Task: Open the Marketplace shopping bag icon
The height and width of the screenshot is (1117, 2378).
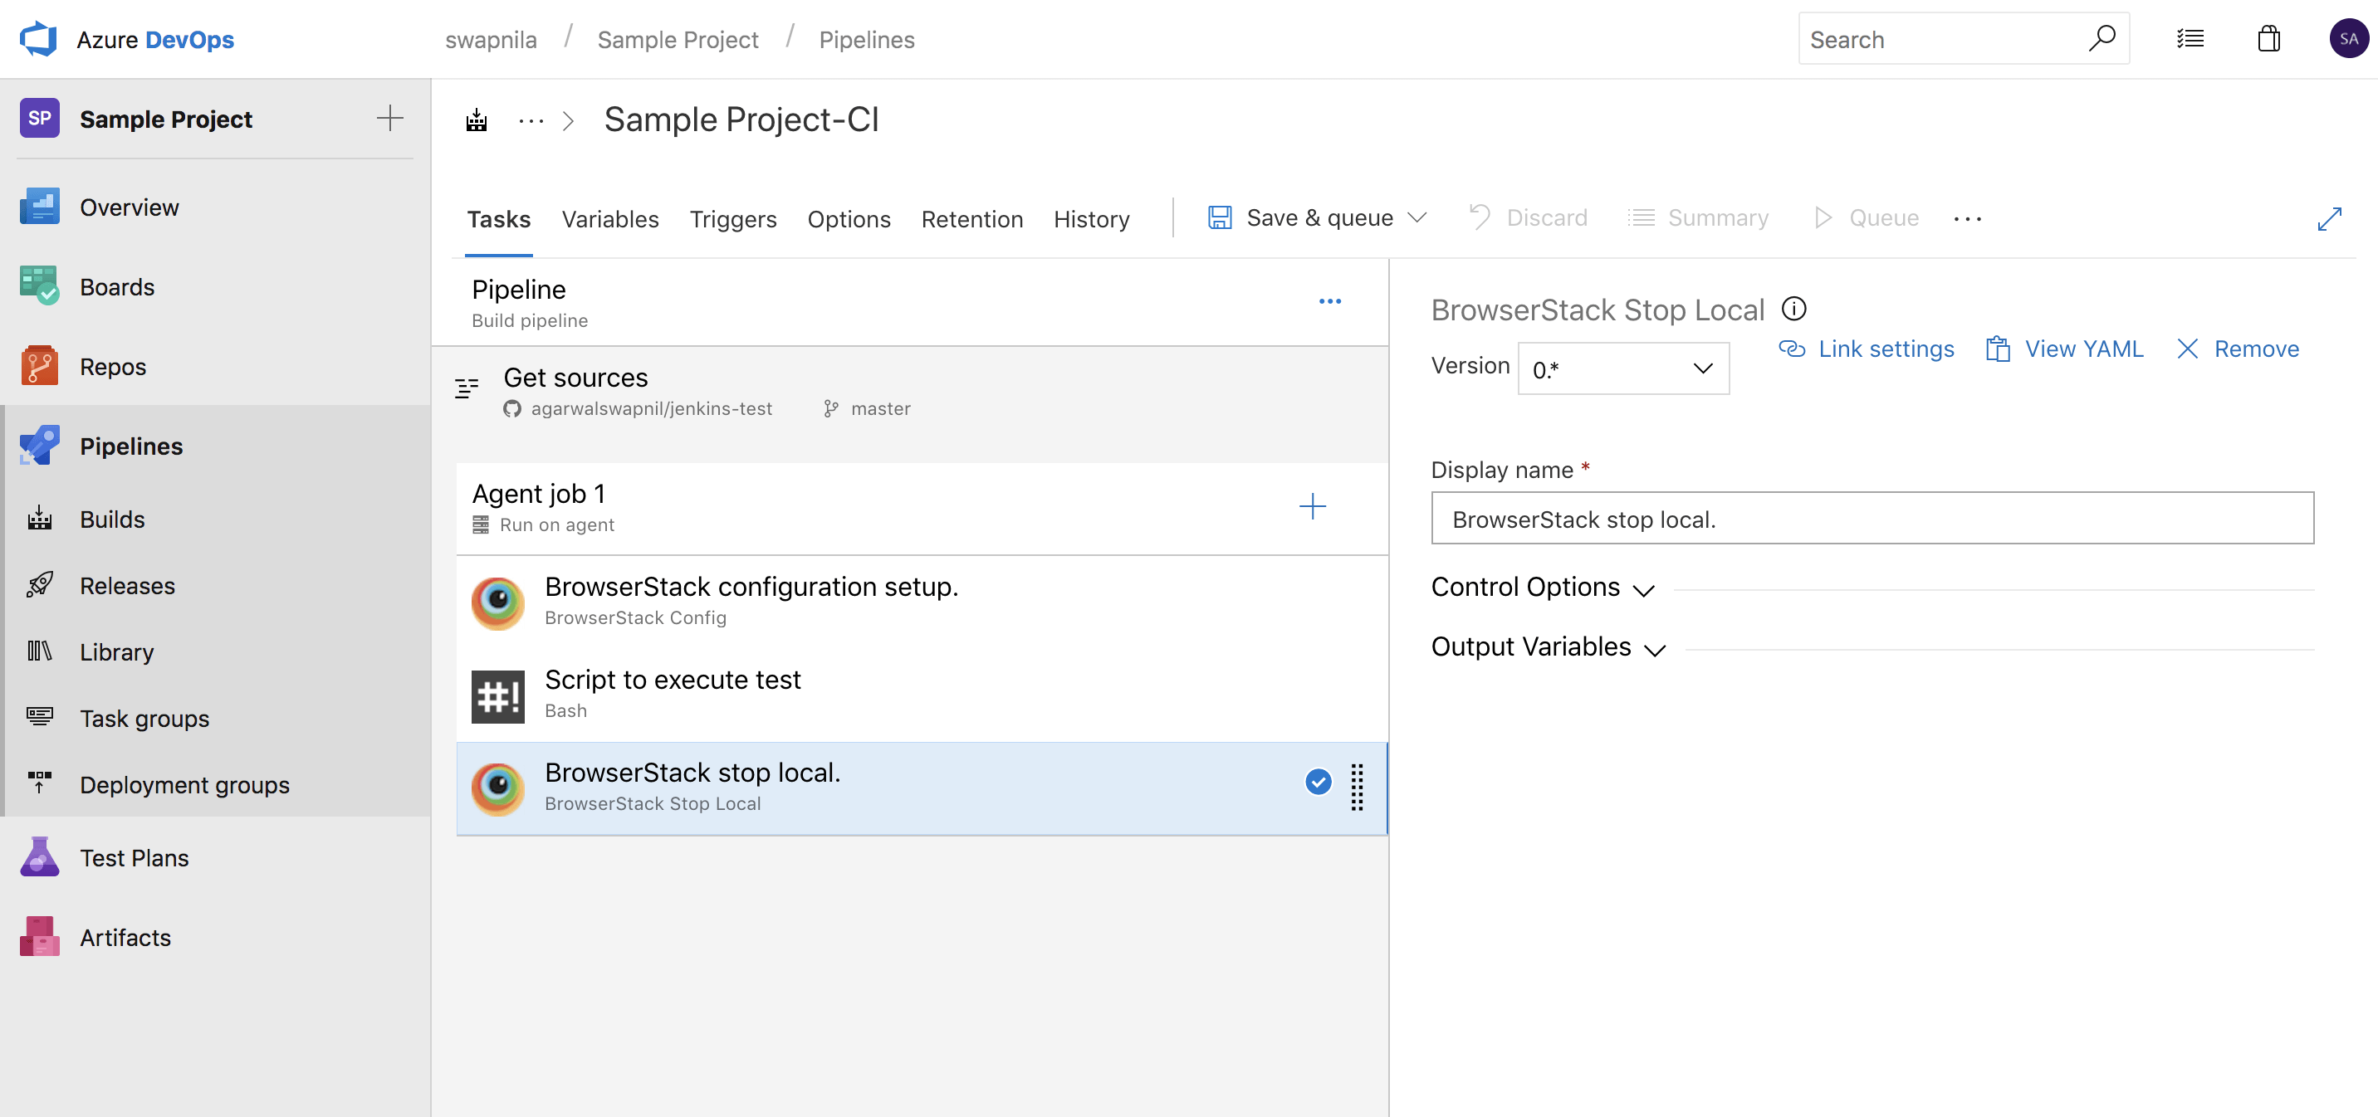Action: point(2269,38)
